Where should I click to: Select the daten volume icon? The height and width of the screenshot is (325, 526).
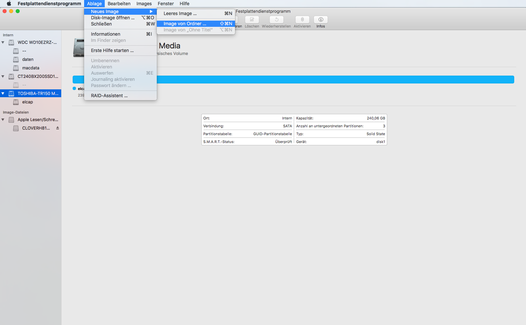pos(16,59)
